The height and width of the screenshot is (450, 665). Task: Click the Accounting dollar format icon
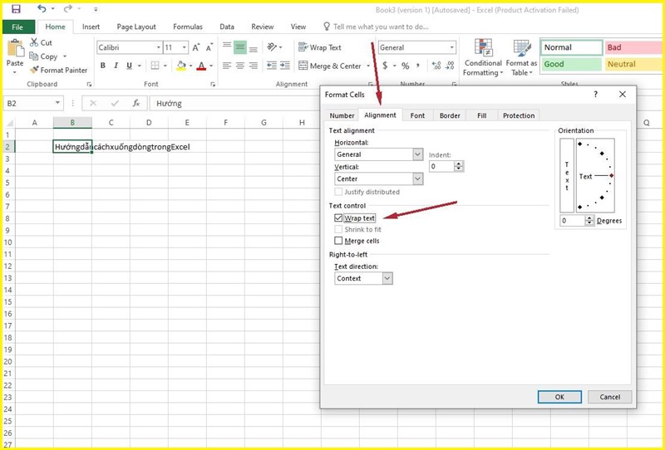pyautogui.click(x=385, y=66)
